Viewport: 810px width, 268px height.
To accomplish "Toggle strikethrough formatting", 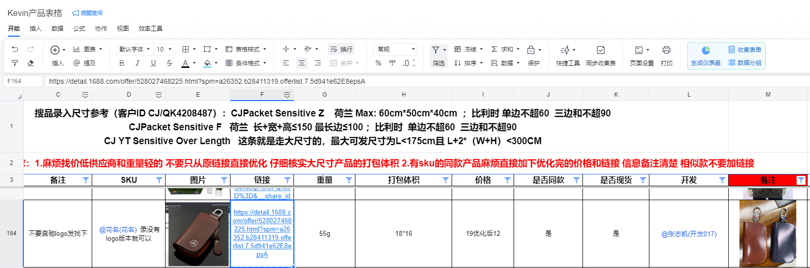I will (x=170, y=63).
